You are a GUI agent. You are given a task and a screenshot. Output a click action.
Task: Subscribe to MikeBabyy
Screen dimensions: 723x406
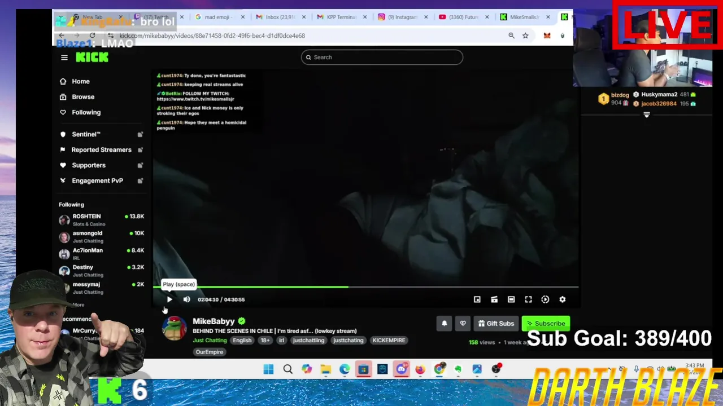(x=546, y=323)
